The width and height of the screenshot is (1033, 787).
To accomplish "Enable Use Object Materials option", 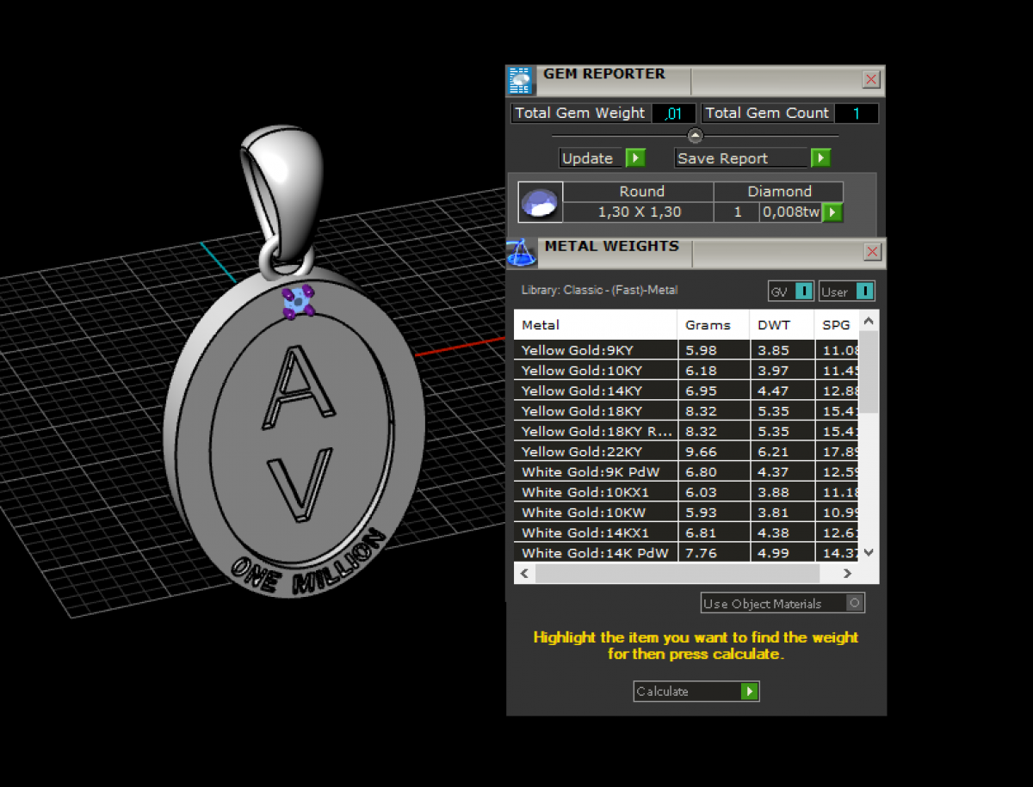I will [854, 604].
